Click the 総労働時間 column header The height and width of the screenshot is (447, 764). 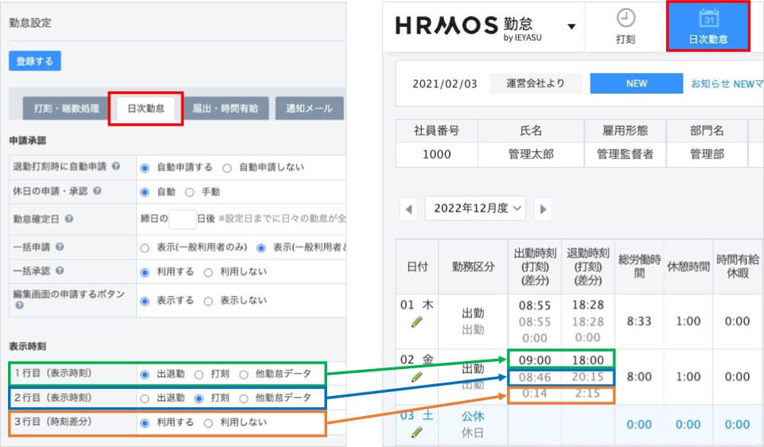tap(639, 266)
